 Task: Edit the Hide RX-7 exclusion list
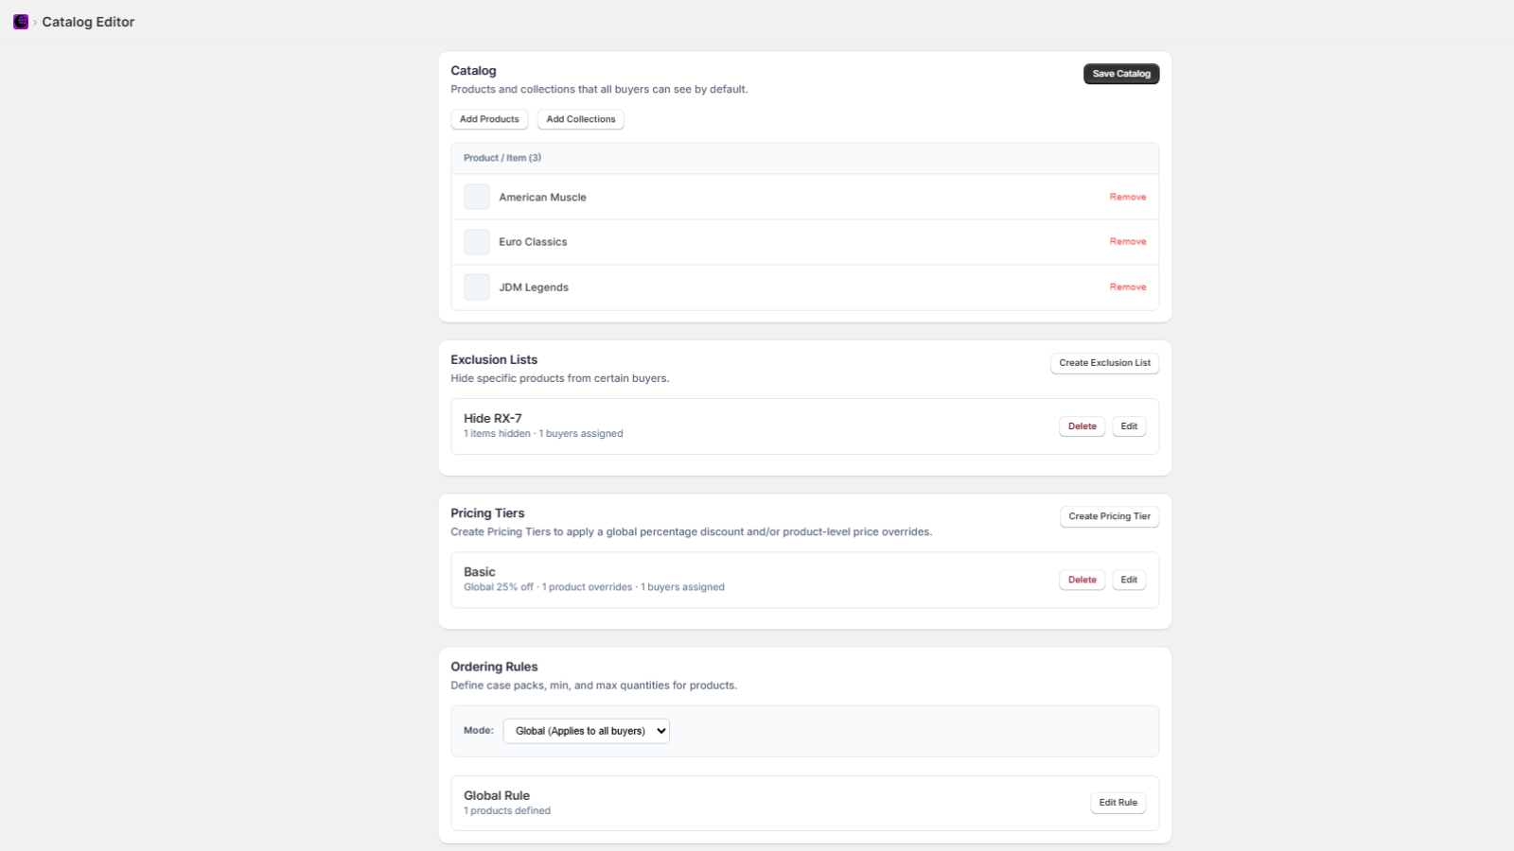pos(1129,426)
